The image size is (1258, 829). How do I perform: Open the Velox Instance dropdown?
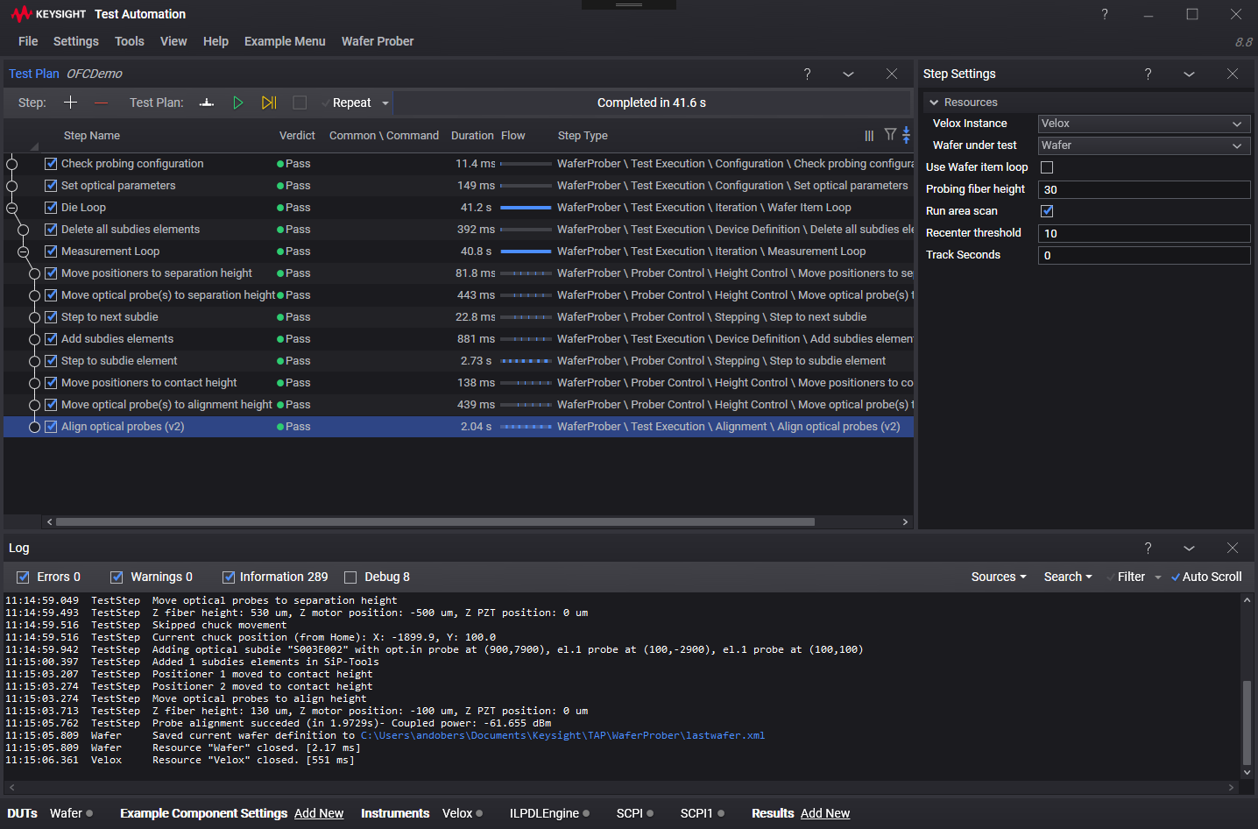[x=1143, y=124]
